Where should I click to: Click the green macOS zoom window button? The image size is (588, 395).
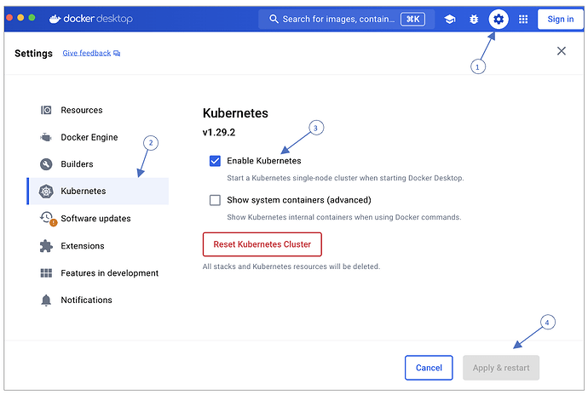(32, 17)
